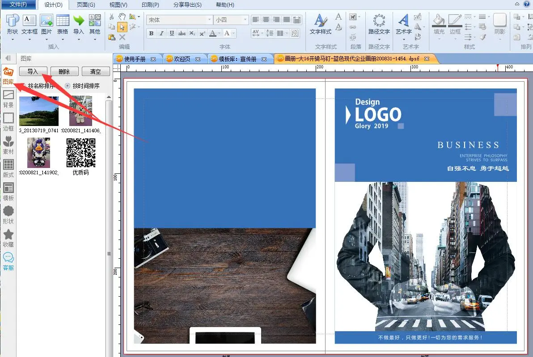Switch to the 印刷(P) ribbon tab
533x357 pixels.
click(150, 5)
